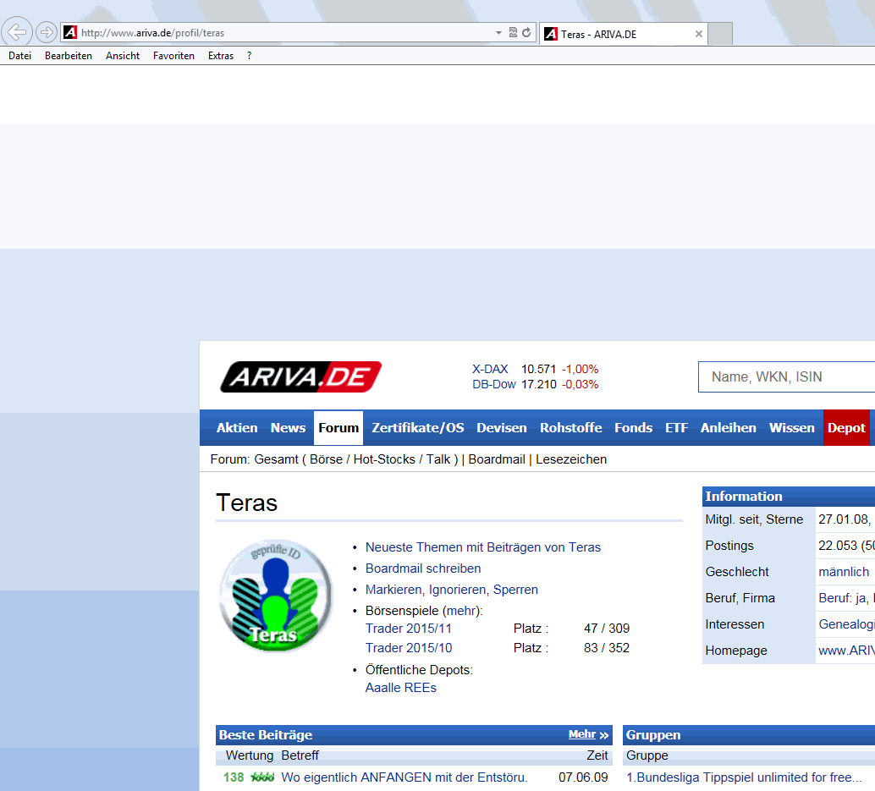
Task: Open the Favoriten menu
Action: pos(173,56)
